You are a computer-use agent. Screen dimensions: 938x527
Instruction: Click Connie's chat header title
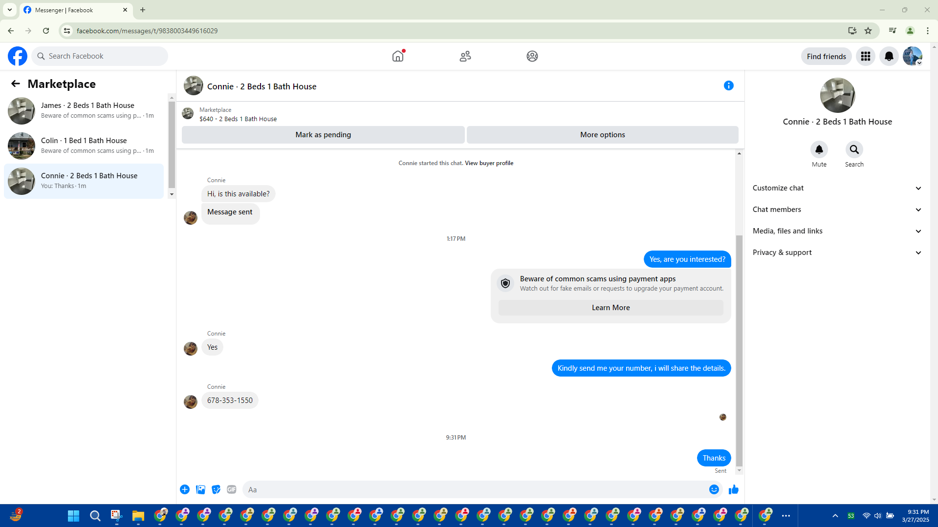[262, 86]
